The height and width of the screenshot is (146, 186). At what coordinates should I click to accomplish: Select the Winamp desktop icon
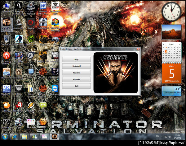coord(31,107)
